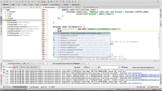Select the logcat tab
This screenshot has width=162, height=91.
coord(9,67)
